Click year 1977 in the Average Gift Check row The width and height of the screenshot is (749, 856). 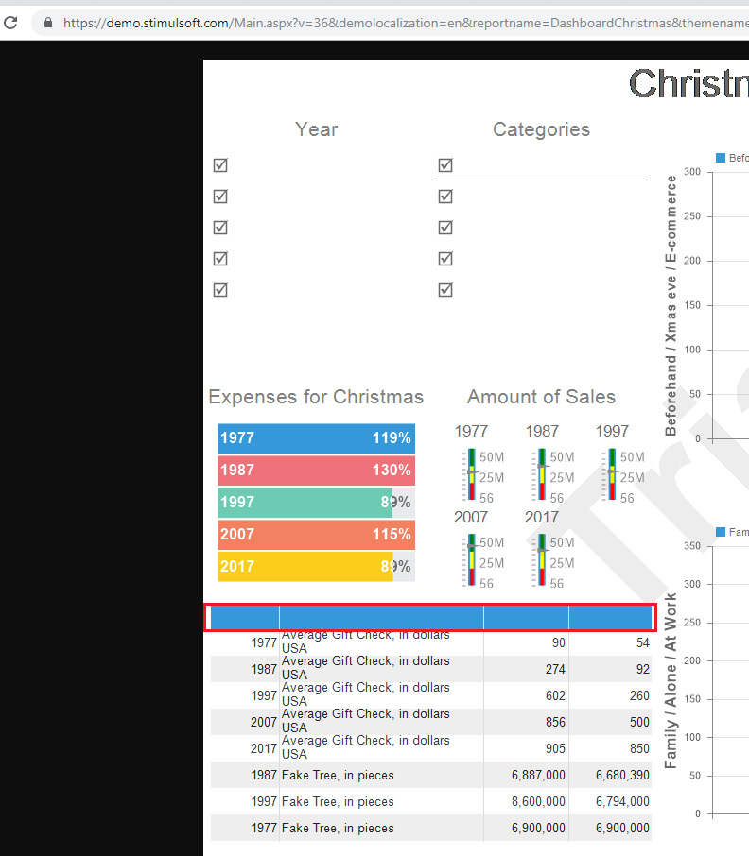[264, 642]
